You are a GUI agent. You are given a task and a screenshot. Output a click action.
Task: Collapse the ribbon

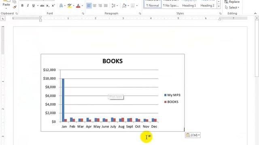coord(255,13)
